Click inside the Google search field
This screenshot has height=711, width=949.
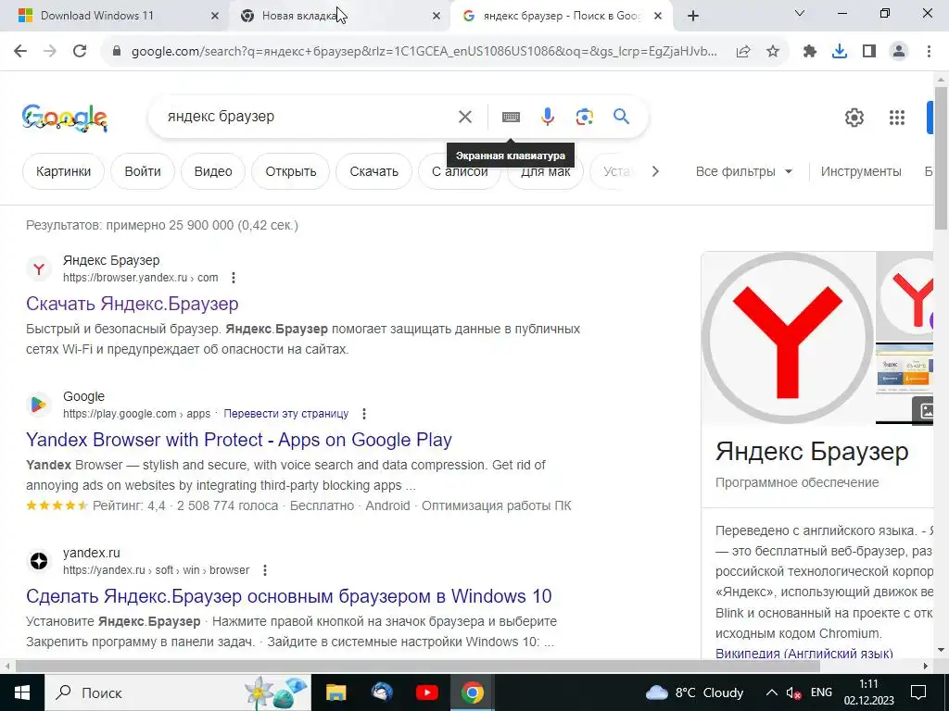pyautogui.click(x=306, y=117)
